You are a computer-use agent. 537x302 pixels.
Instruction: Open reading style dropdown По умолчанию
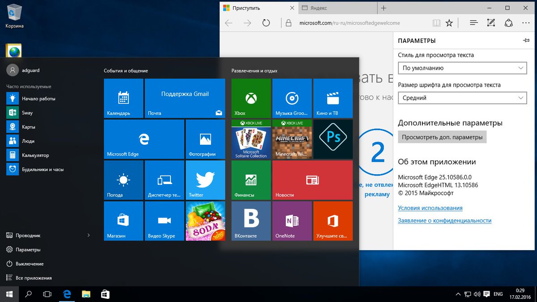(x=462, y=68)
